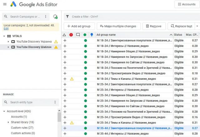Open Make multiple changes
This screenshot has width=200, height=137.
coord(118,26)
